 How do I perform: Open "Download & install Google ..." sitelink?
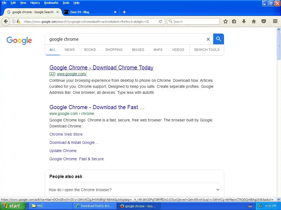tap(74, 142)
